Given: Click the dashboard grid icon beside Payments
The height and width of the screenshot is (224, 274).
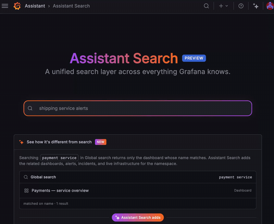Looking at the screenshot, I should [26, 190].
